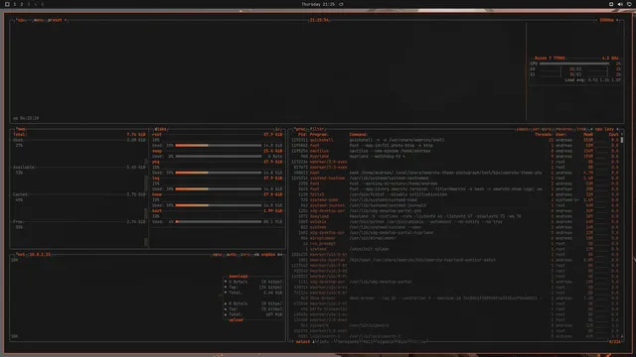Toggle tree view of processes
The image size is (636, 357).
coord(580,129)
